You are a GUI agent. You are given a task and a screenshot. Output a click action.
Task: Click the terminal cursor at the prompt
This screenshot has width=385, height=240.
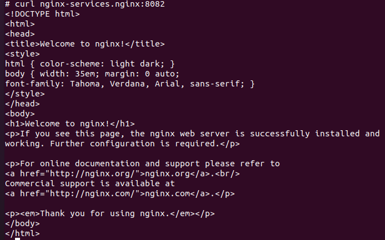tap(17, 237)
